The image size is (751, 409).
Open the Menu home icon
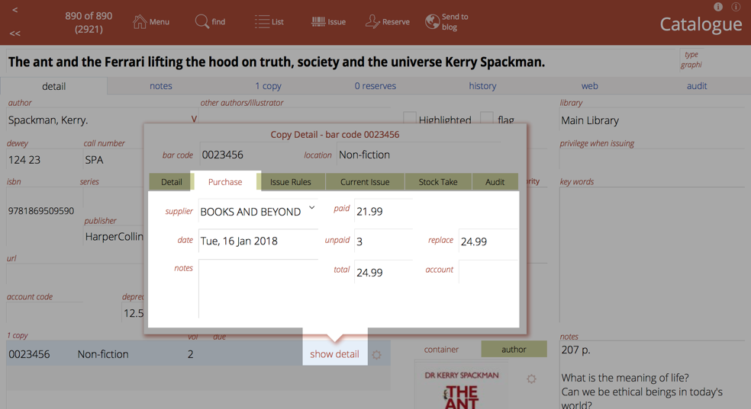click(140, 22)
